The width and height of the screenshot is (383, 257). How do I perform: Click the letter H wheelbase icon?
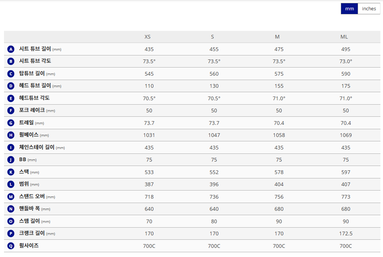(11, 135)
